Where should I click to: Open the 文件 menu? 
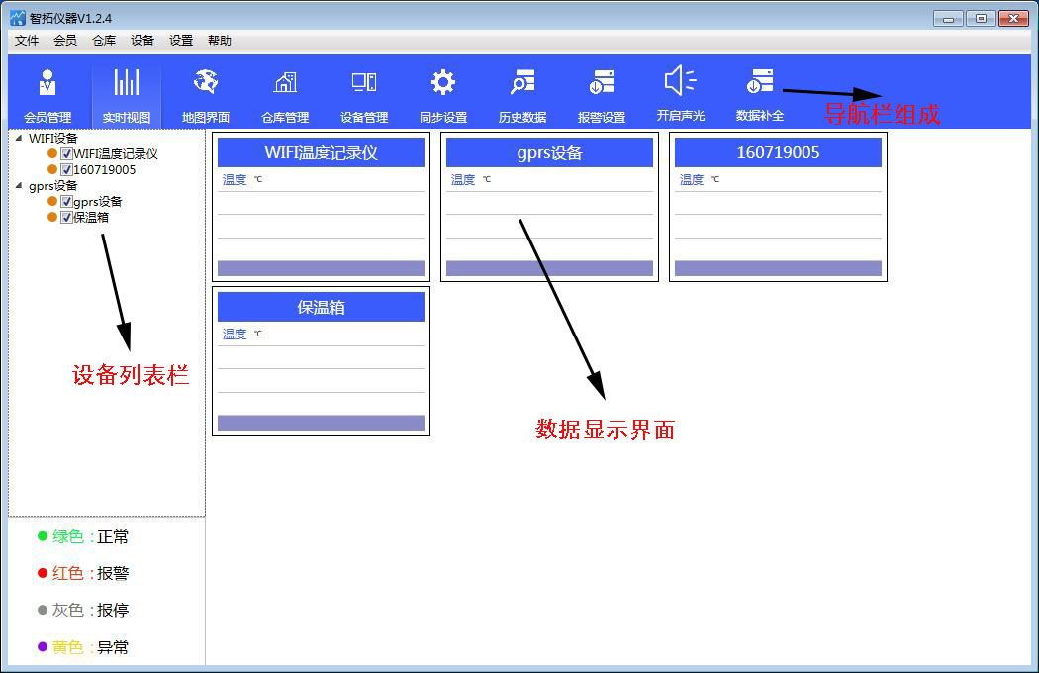pyautogui.click(x=27, y=41)
